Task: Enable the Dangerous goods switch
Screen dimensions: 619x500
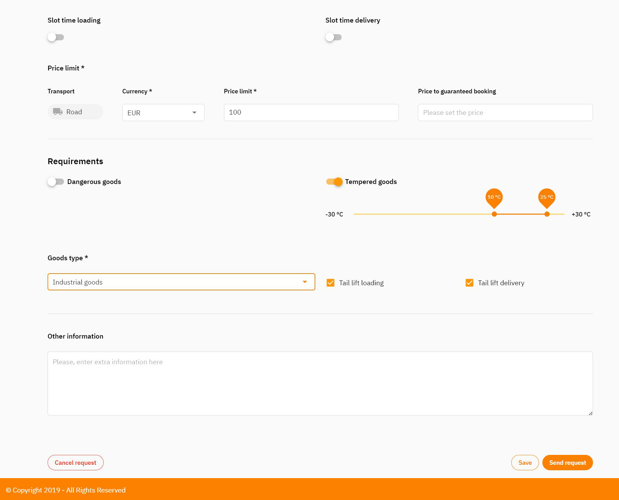Action: point(56,182)
